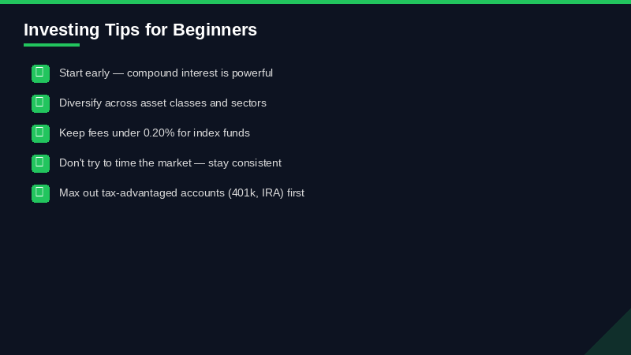Select the "Start early — compound interest is powerful" line
The image size is (631, 355).
click(x=166, y=73)
